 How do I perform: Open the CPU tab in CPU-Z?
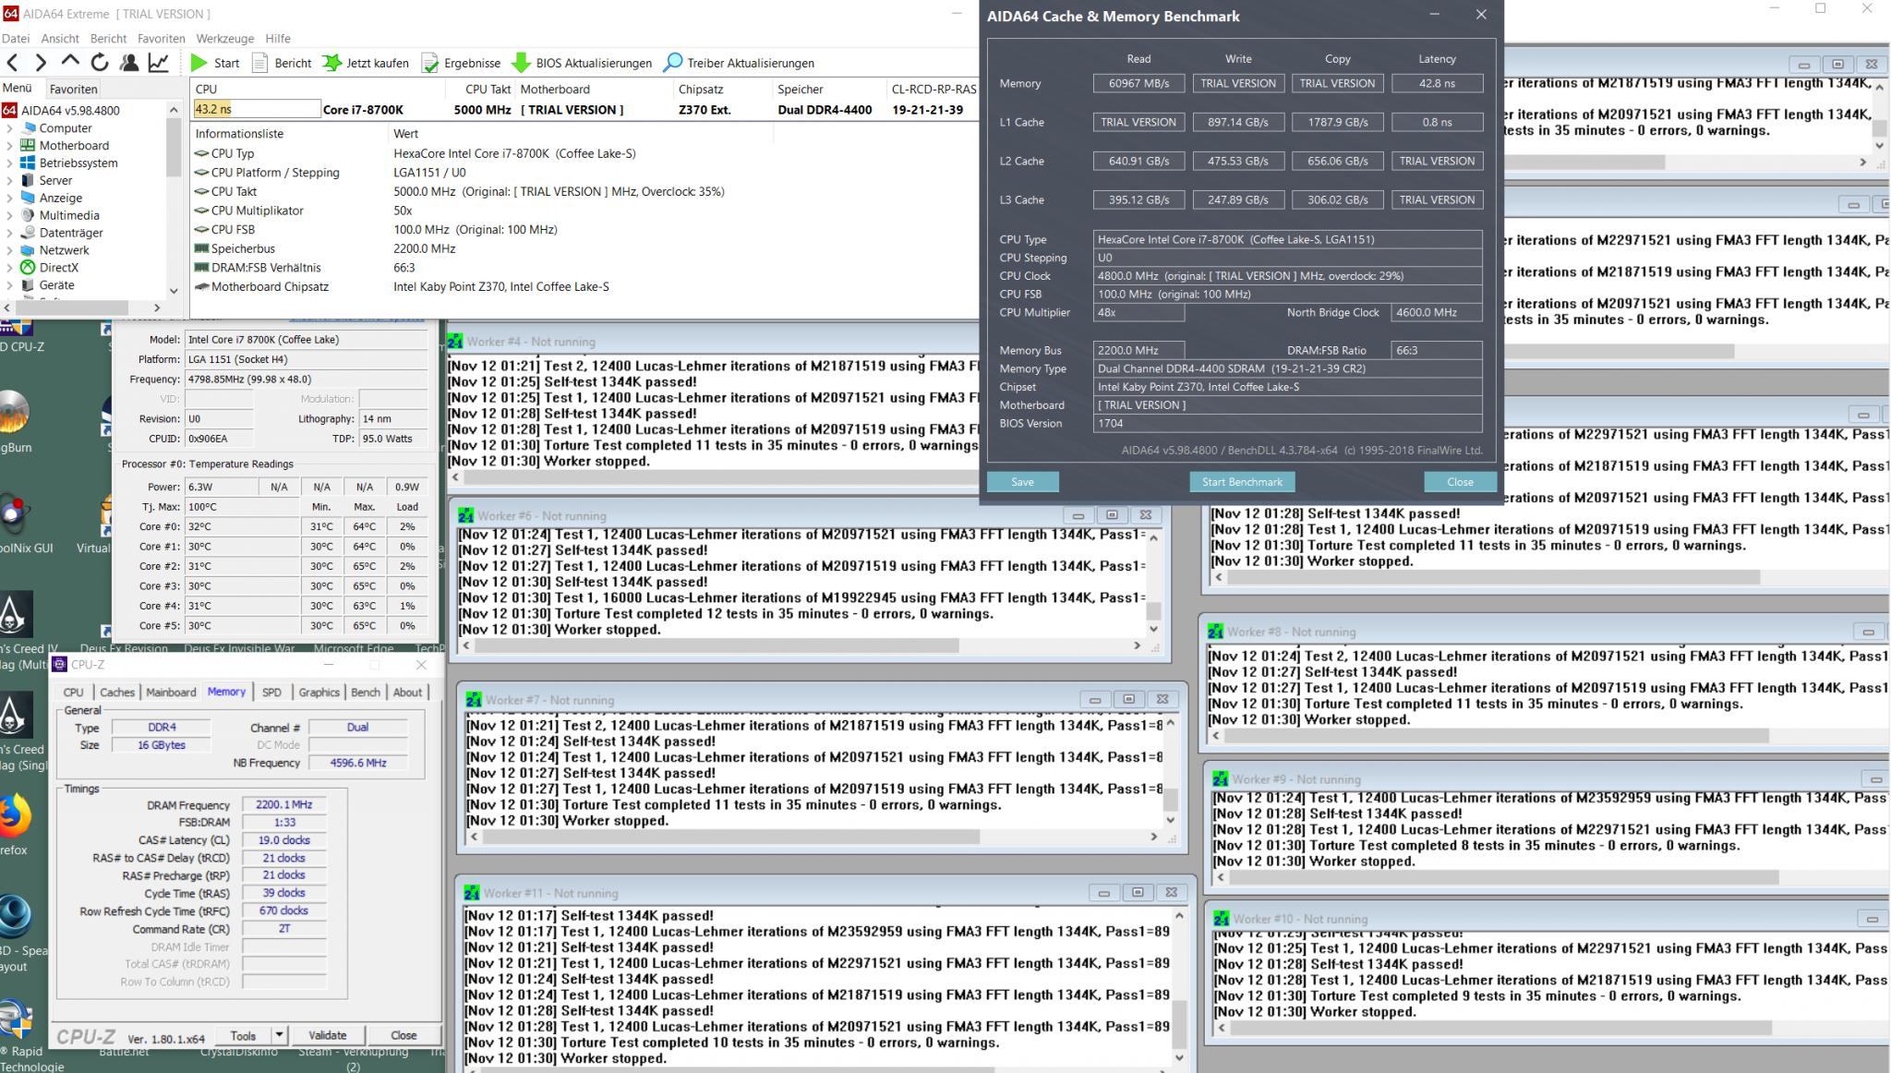pyautogui.click(x=73, y=693)
